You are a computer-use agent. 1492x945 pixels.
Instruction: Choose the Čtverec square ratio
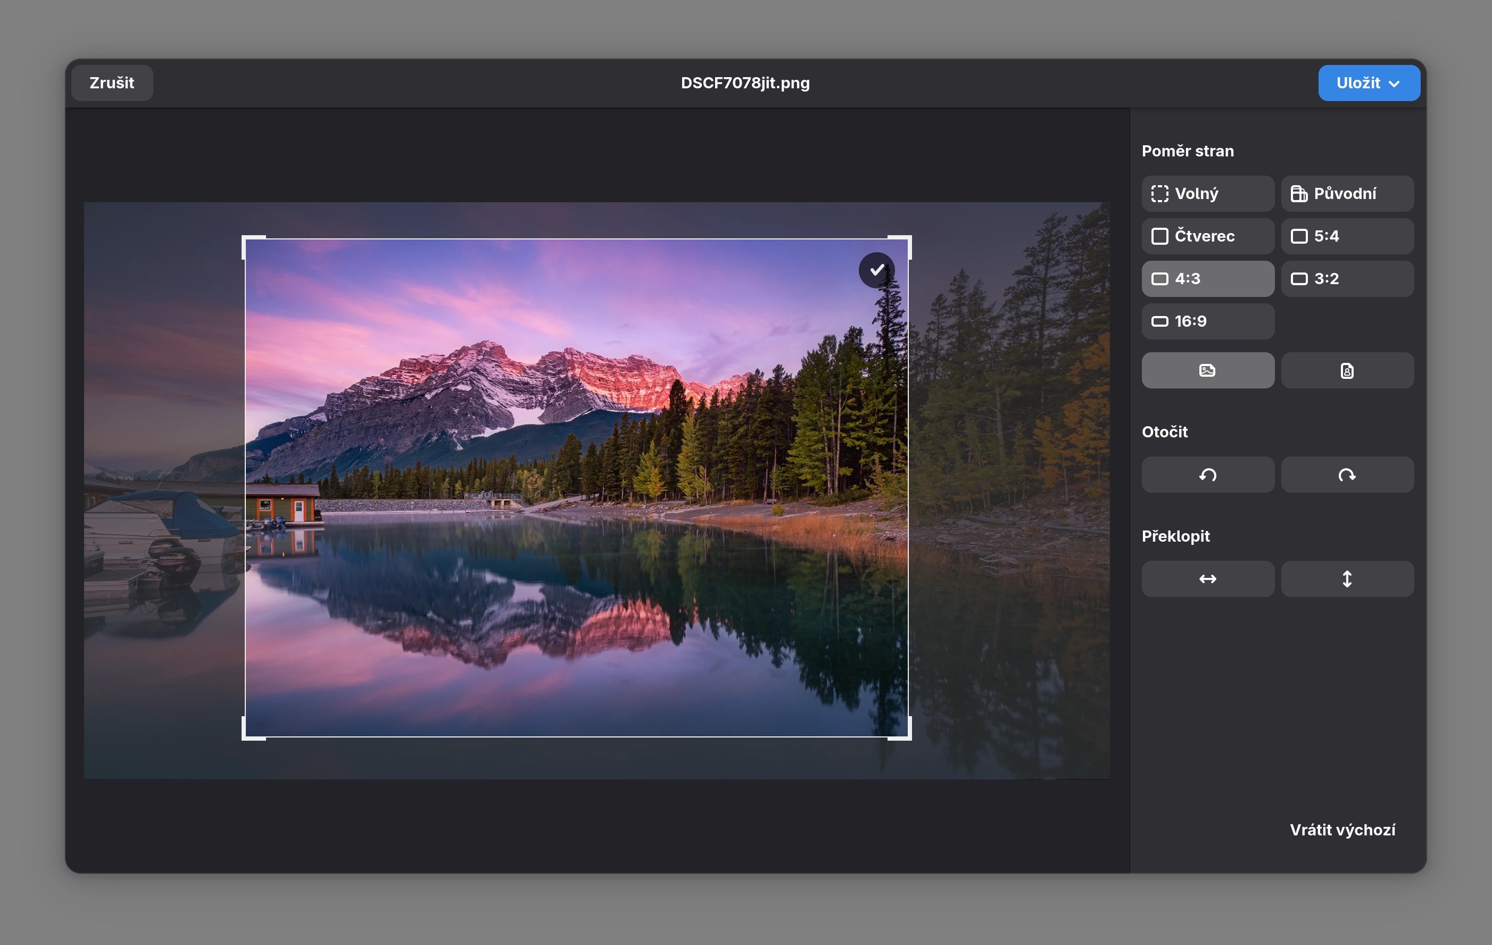(x=1207, y=236)
